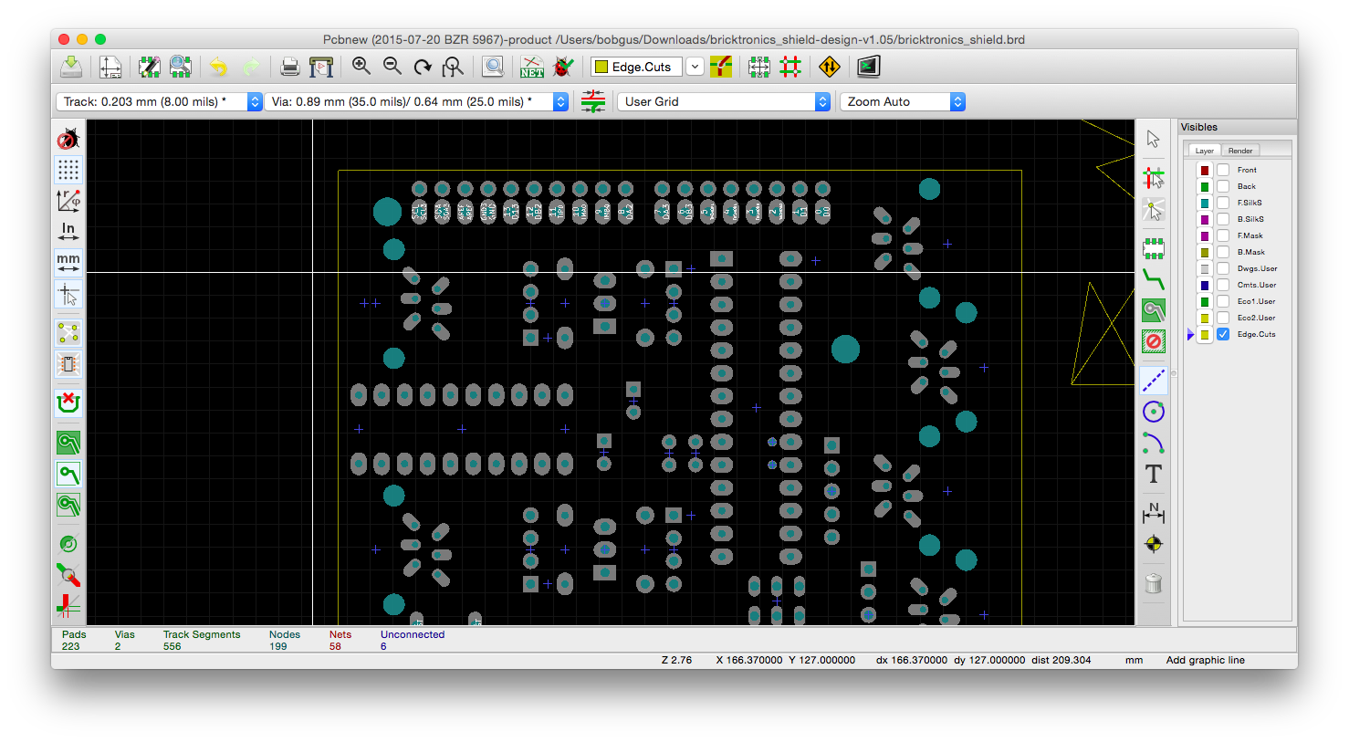Click the Netlist NET icon

532,67
